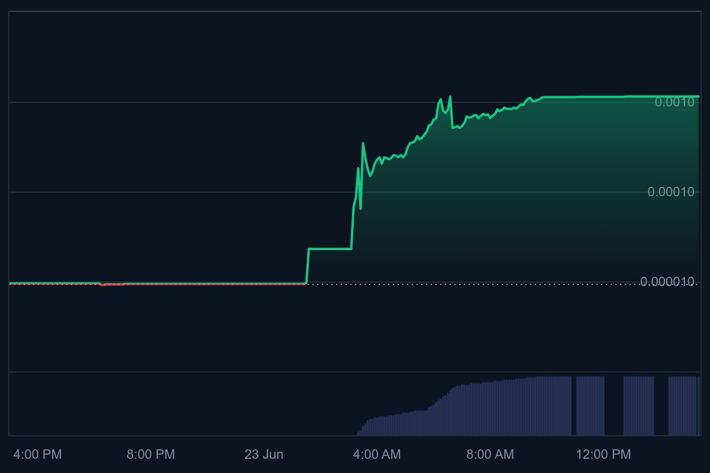
Task: Click the 4:00 AM time label
Action: coord(377,454)
